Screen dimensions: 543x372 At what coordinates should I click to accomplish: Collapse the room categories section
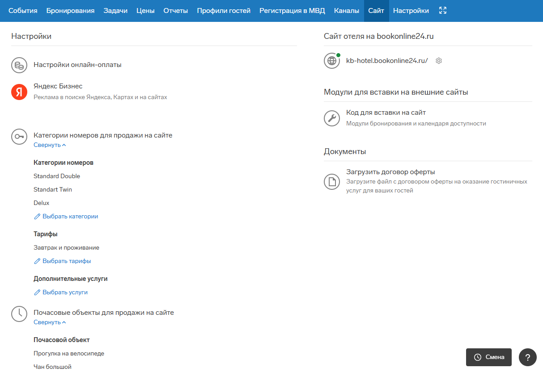(x=50, y=145)
